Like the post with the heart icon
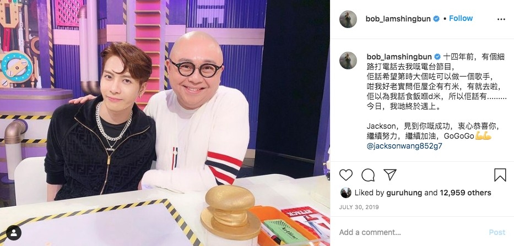This screenshot has height=246, width=514. pyautogui.click(x=346, y=175)
